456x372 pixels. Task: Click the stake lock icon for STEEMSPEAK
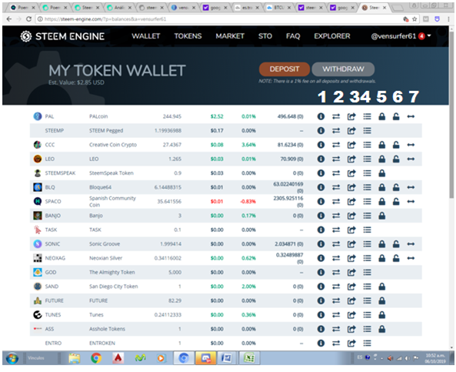[x=382, y=173]
